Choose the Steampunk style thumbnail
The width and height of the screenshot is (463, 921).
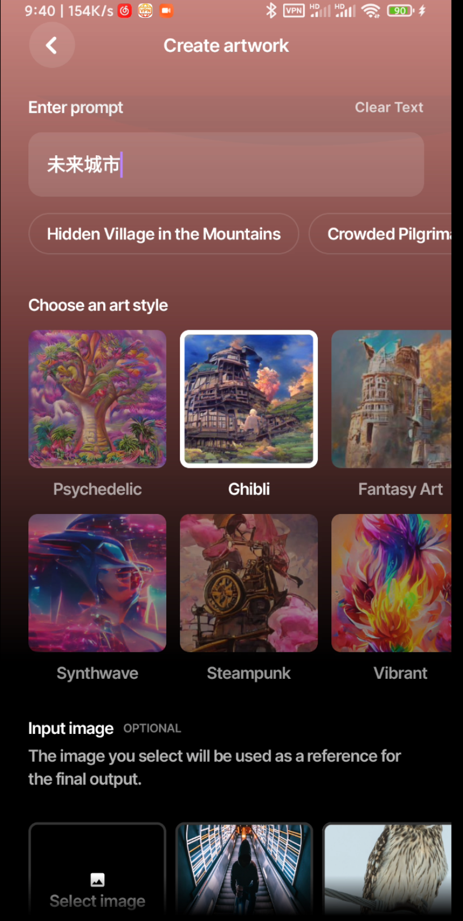coord(249,583)
